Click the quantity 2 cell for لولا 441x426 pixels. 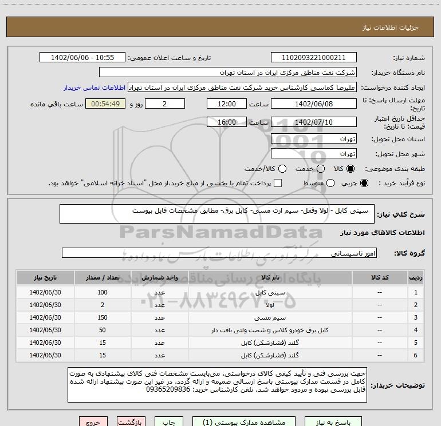103,305
